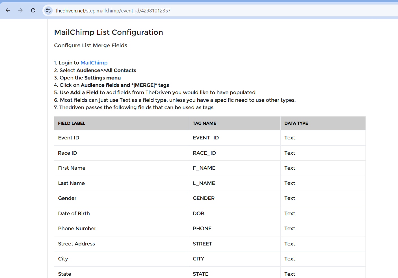The image size is (398, 278).
Task: Select the RACE_ID tag name cell
Action: (x=235, y=153)
